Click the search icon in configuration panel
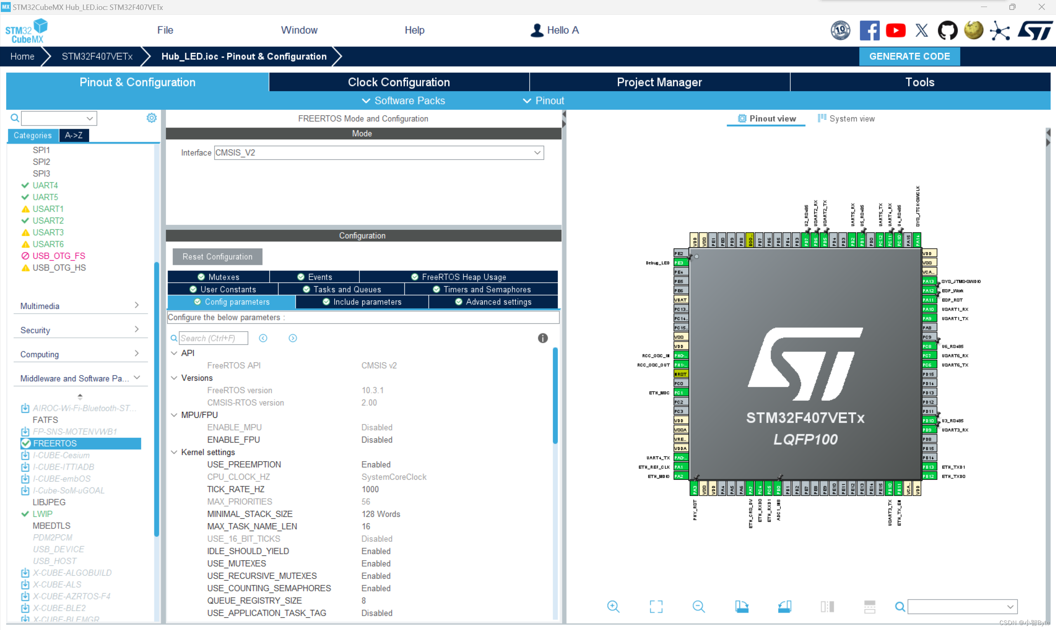 [x=173, y=338]
